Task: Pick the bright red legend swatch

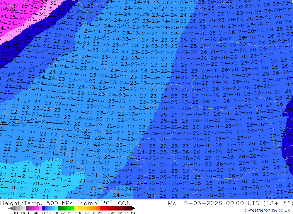Action: (101, 208)
